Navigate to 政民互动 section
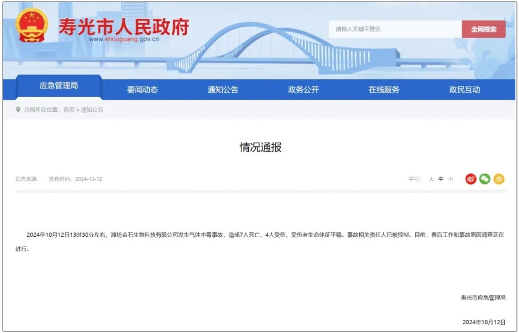This screenshot has height=333, width=519. [465, 90]
